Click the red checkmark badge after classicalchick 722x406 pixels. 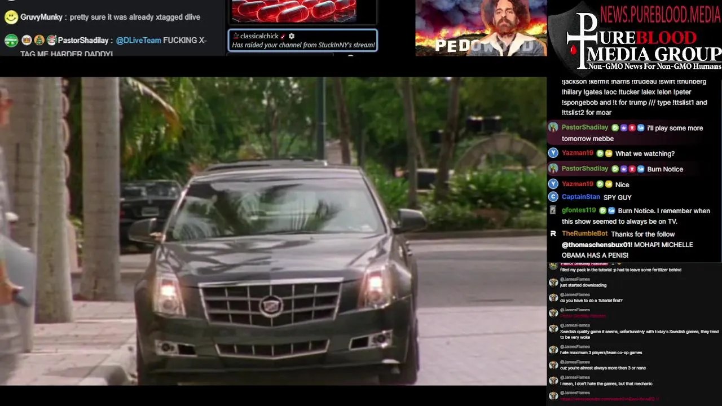pyautogui.click(x=283, y=36)
